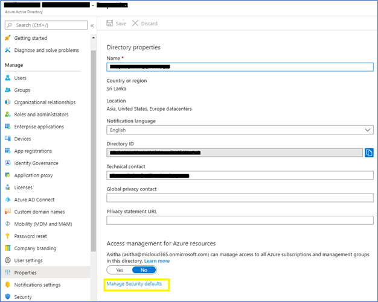Click the Properties sliders icon
This screenshot has width=378, height=302.
pos(8,272)
